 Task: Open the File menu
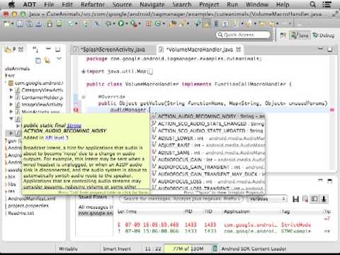click(49, 4)
